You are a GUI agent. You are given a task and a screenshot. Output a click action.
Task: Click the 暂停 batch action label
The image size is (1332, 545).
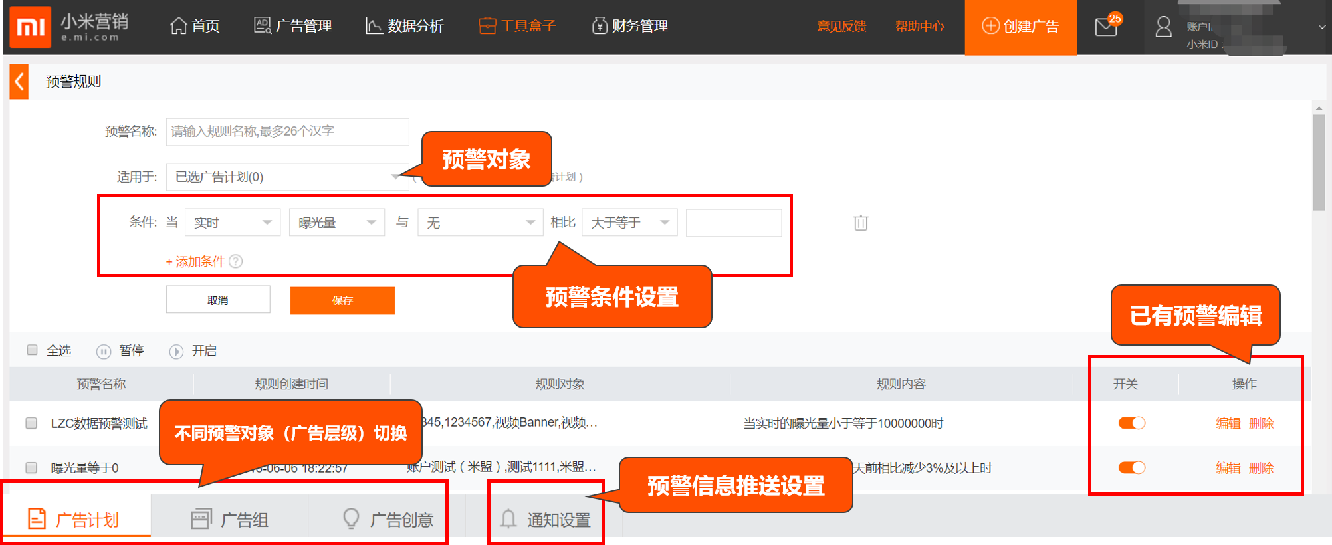pos(131,350)
